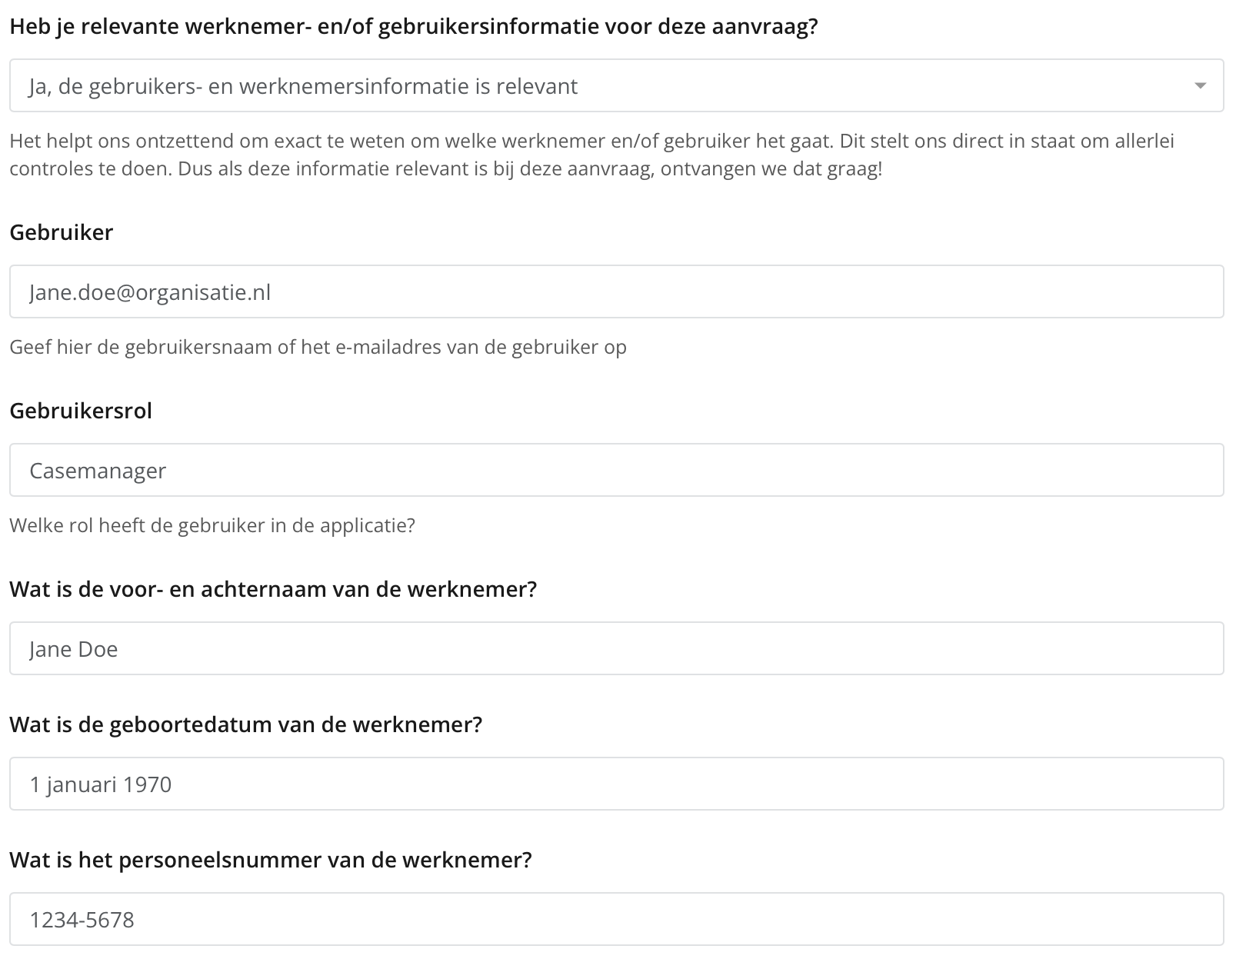Click the 'Wat is het personeelsnummer' label

click(x=271, y=860)
